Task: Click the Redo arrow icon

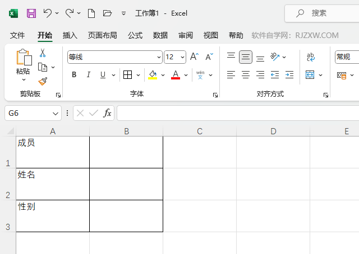Action: click(x=70, y=13)
